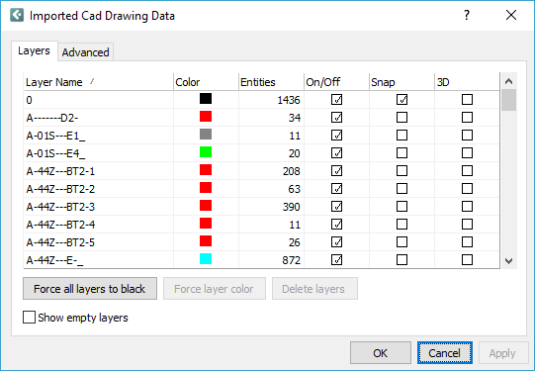Viewport: 535px width, 371px height.
Task: Turn off layer A-------D2- visibility checkbox
Action: (x=337, y=118)
